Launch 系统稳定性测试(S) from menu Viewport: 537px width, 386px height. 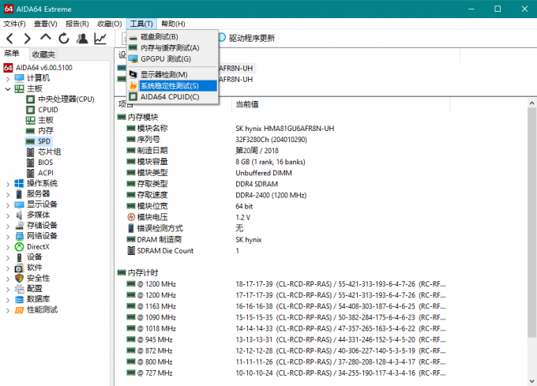click(x=173, y=85)
